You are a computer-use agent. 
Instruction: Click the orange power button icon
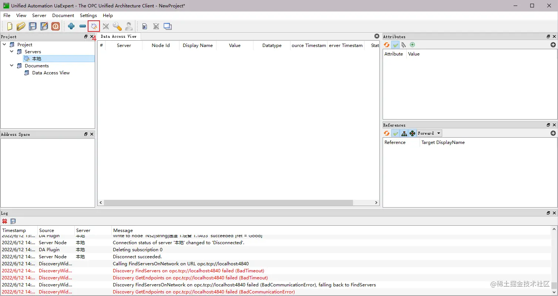point(56,26)
